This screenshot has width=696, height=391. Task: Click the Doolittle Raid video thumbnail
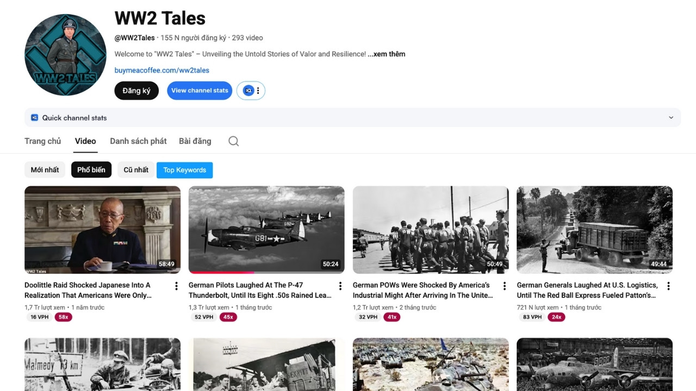click(102, 230)
